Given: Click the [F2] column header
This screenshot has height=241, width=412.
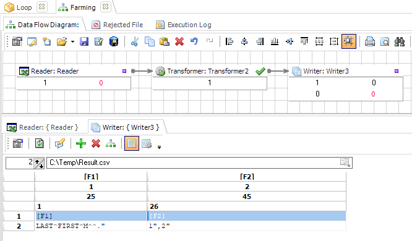Looking at the screenshot, I should [x=247, y=177].
